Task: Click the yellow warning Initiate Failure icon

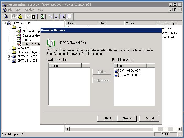Action: tap(20, 16)
